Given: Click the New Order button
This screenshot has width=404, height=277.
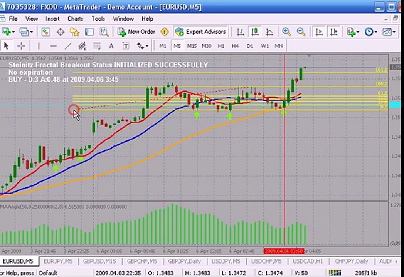Looking at the screenshot, I should [x=136, y=32].
